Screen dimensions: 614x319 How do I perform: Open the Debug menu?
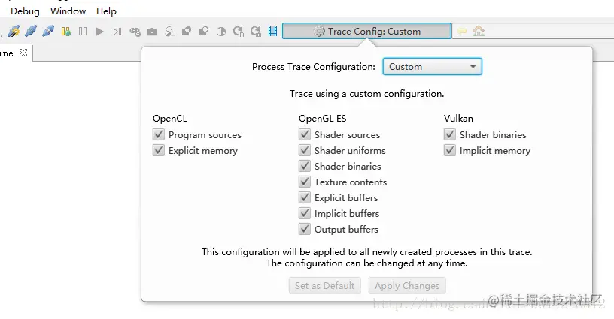[25, 11]
